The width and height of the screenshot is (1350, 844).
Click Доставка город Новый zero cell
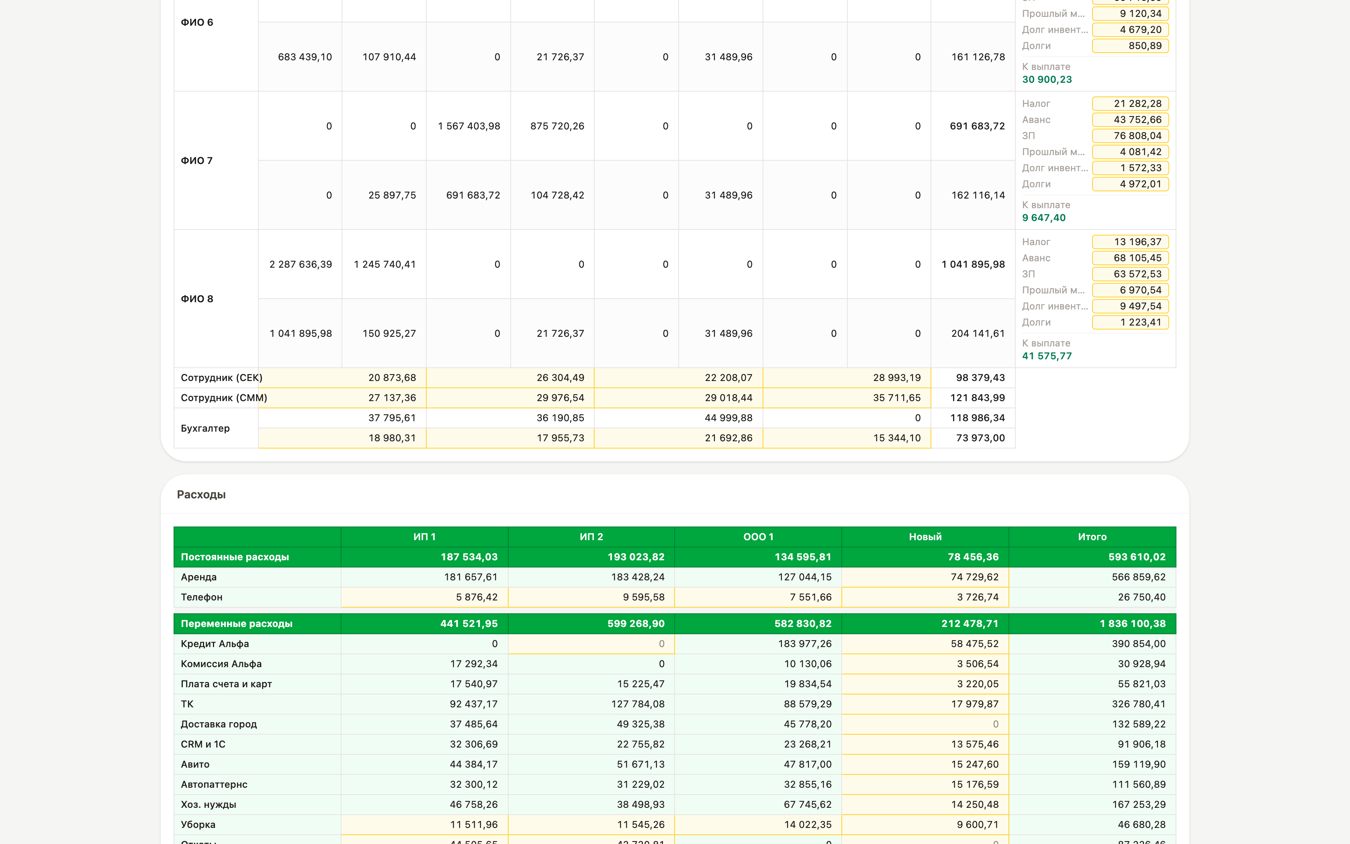tap(925, 725)
